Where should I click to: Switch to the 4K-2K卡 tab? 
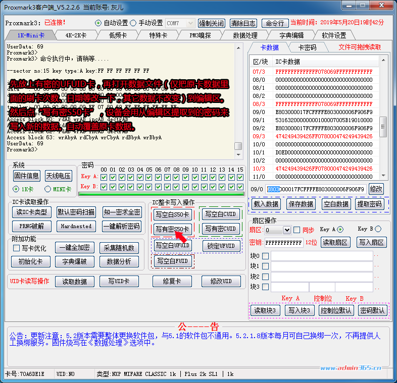coord(76,35)
